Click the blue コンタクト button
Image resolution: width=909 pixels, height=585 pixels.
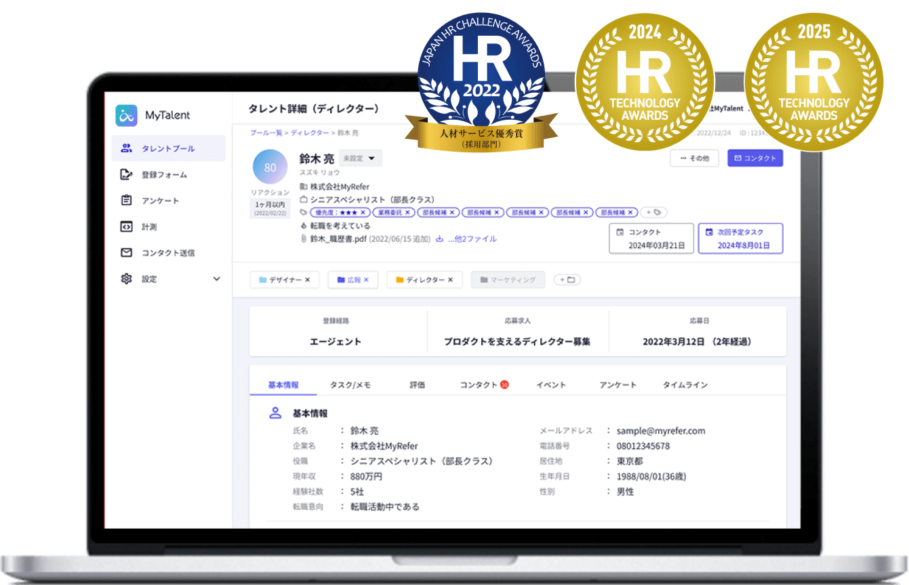click(755, 158)
